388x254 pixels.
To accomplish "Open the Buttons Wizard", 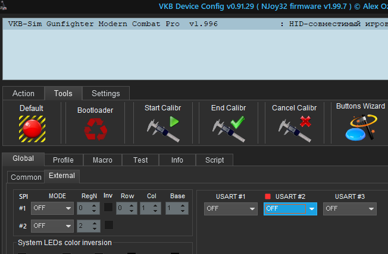I will 360,128.
